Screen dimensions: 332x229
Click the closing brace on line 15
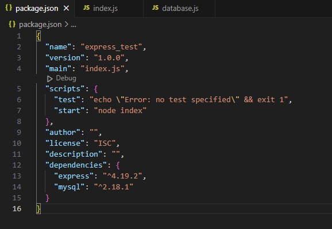click(x=48, y=198)
